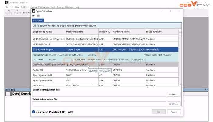Open the Window menu

tap(69, 7)
